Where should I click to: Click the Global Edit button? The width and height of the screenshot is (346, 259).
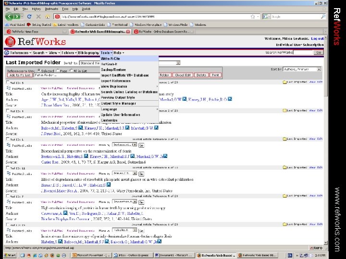(x=183, y=75)
